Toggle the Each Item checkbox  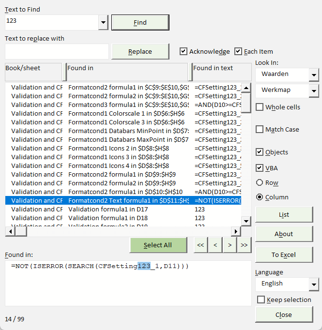click(x=238, y=51)
